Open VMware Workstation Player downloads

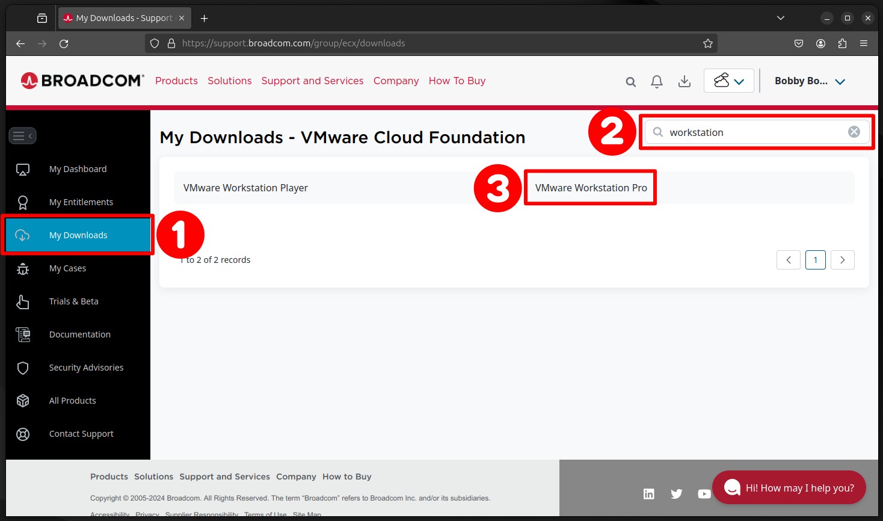pyautogui.click(x=245, y=188)
